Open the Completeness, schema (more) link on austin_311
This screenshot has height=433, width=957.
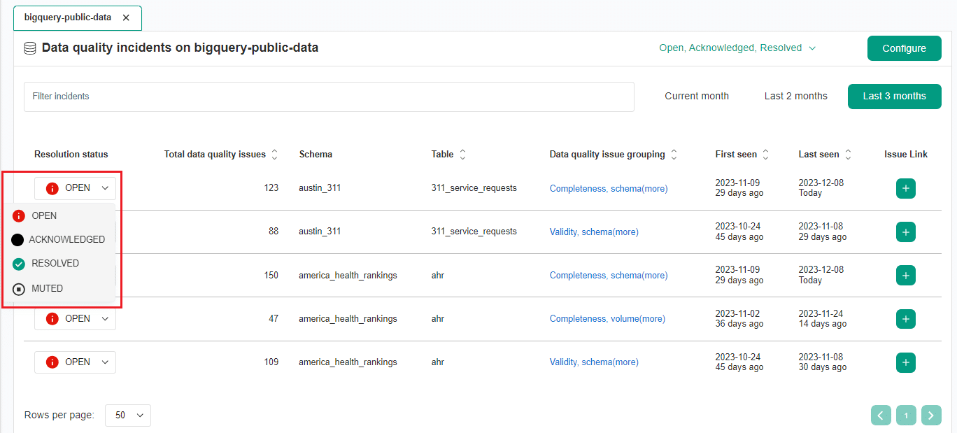coord(608,188)
